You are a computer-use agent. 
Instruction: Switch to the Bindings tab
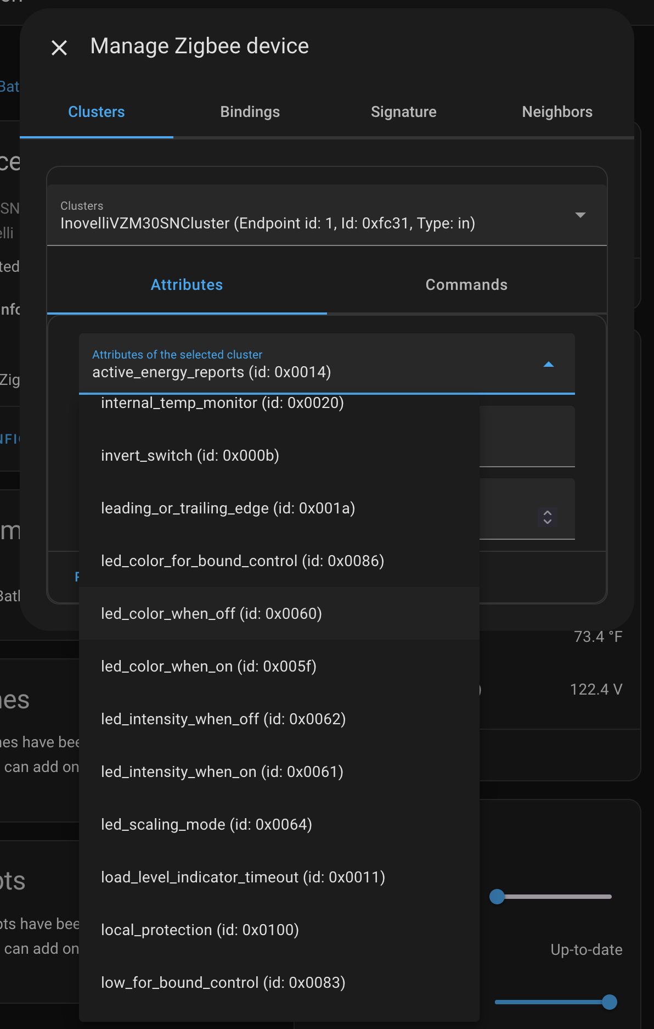tap(250, 112)
